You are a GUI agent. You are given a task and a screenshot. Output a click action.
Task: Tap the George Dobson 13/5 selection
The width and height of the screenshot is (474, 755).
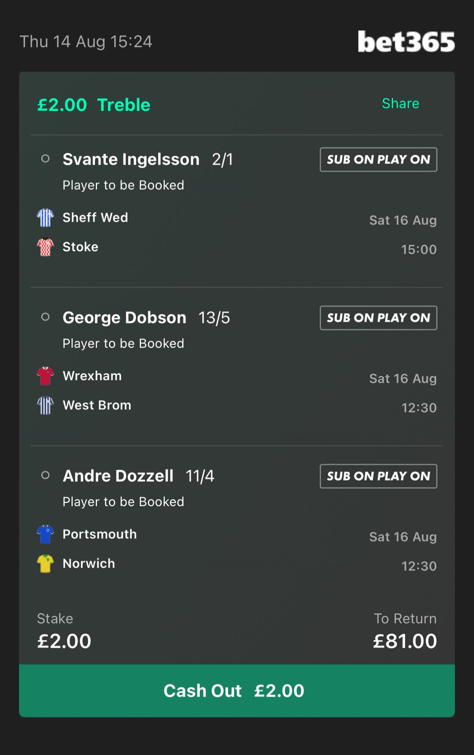pos(146,318)
